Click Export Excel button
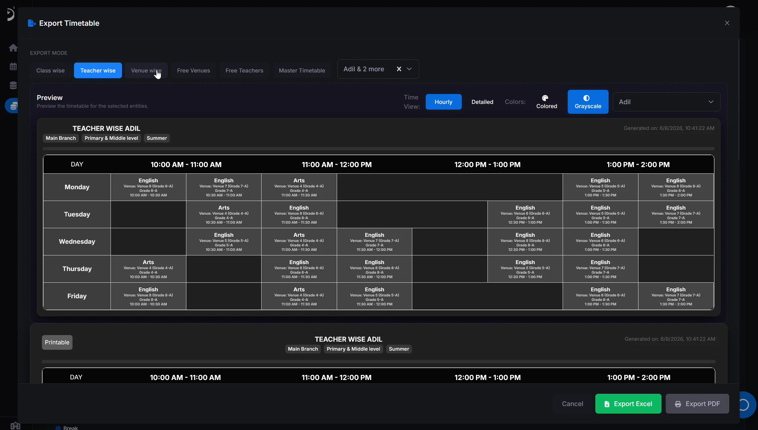Screen dimensions: 758x430 pos(628,404)
